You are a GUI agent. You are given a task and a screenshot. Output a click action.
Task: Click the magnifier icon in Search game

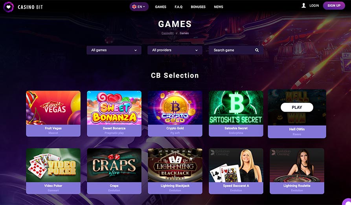pos(257,50)
